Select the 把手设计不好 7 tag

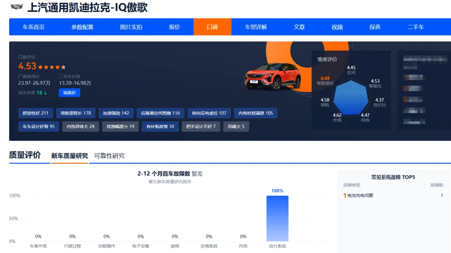(201, 126)
